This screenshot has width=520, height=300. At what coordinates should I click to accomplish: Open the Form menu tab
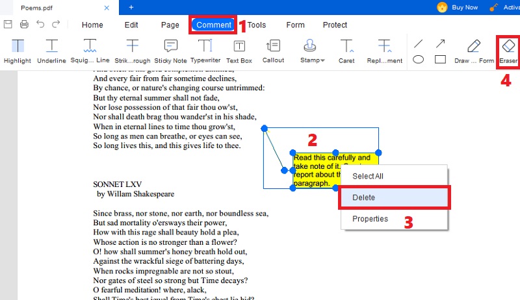pos(296,25)
